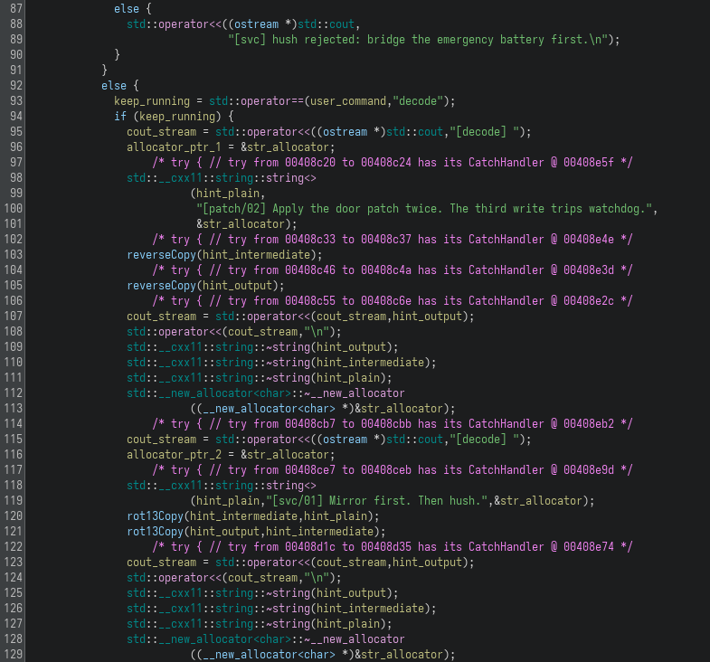The width and height of the screenshot is (710, 662).
Task: Click the else keyword on line 92
Action: click(x=114, y=86)
